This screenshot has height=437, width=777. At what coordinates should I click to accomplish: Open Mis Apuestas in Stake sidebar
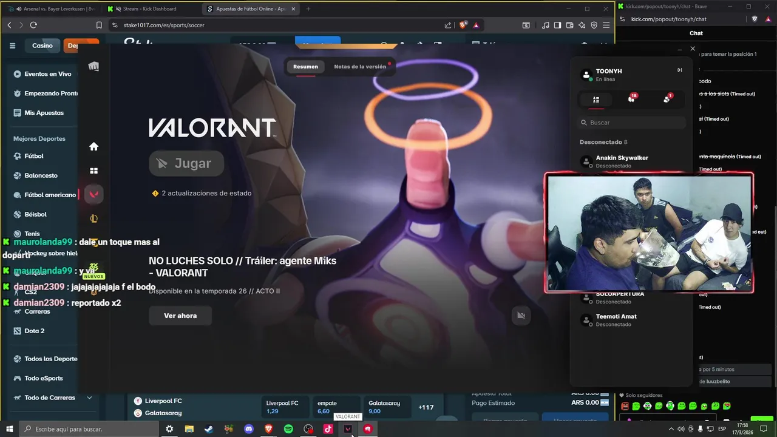point(39,113)
